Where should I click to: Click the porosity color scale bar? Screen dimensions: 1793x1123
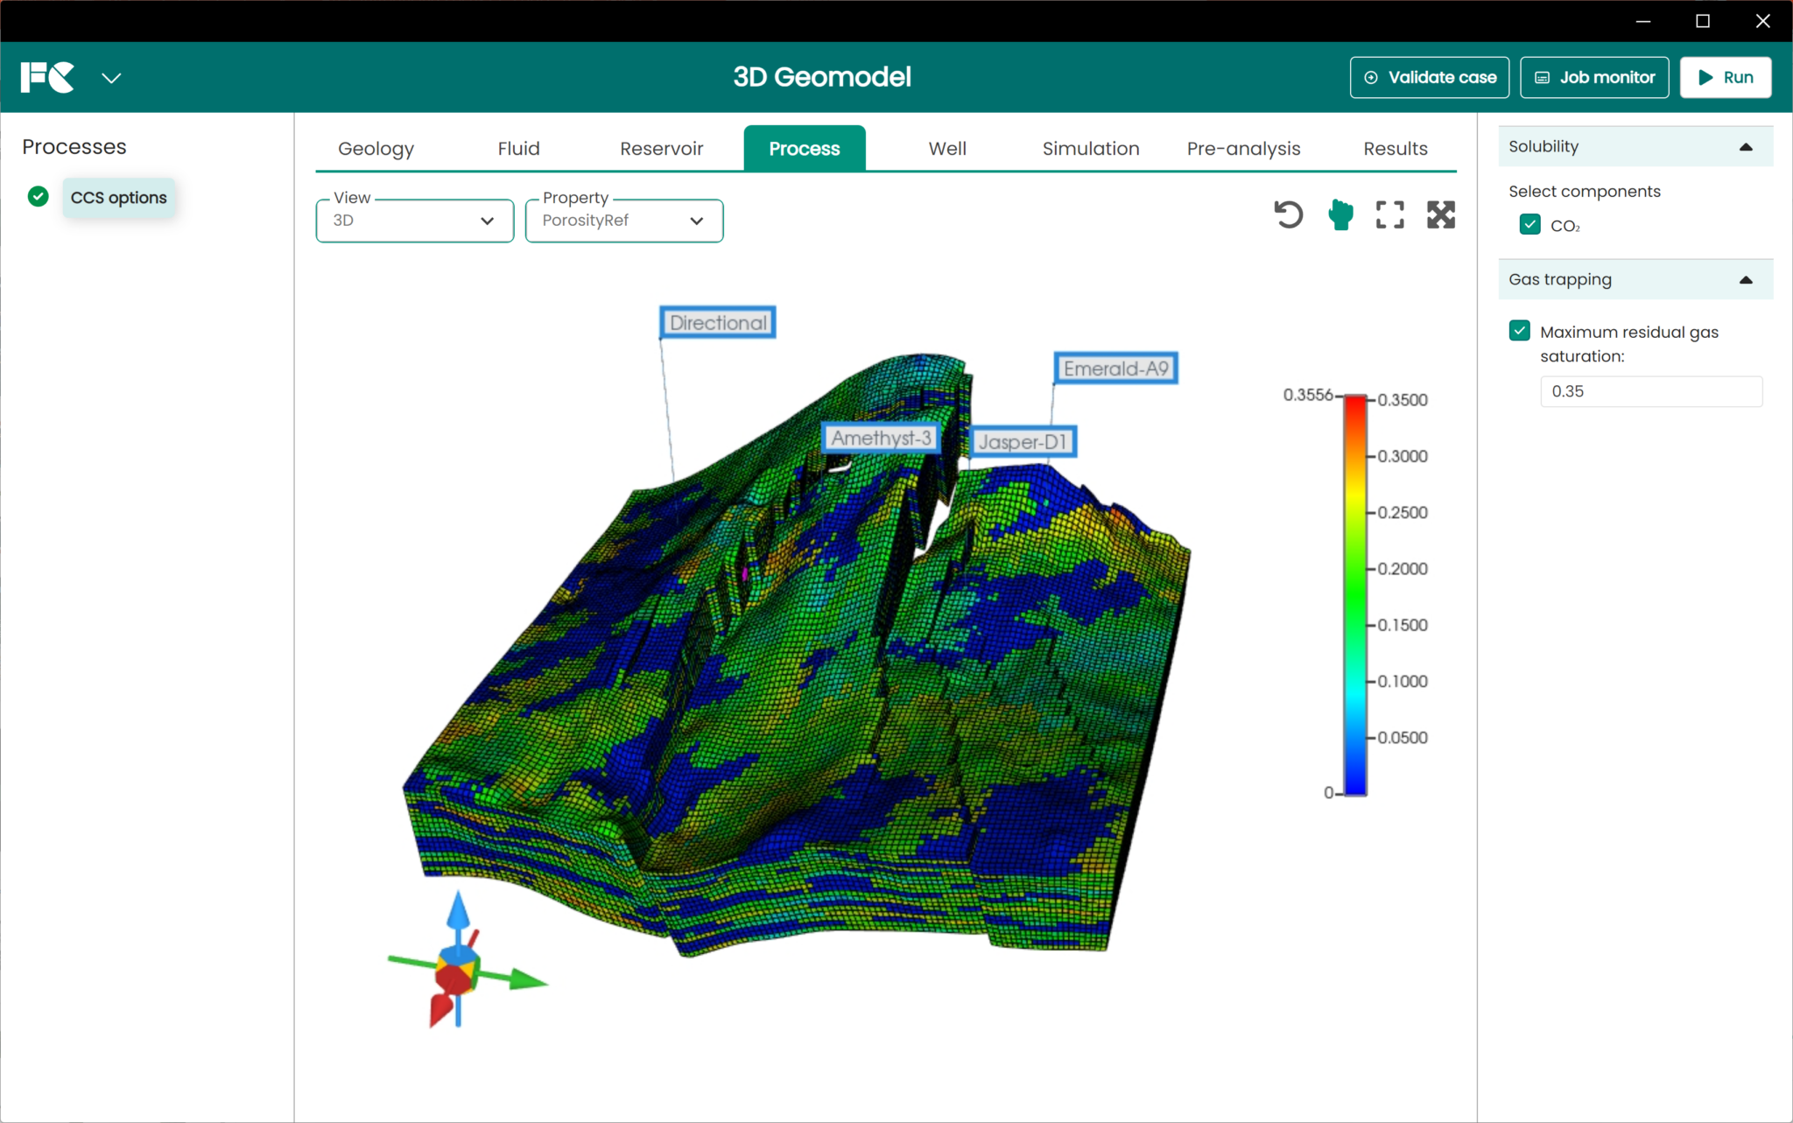point(1354,595)
